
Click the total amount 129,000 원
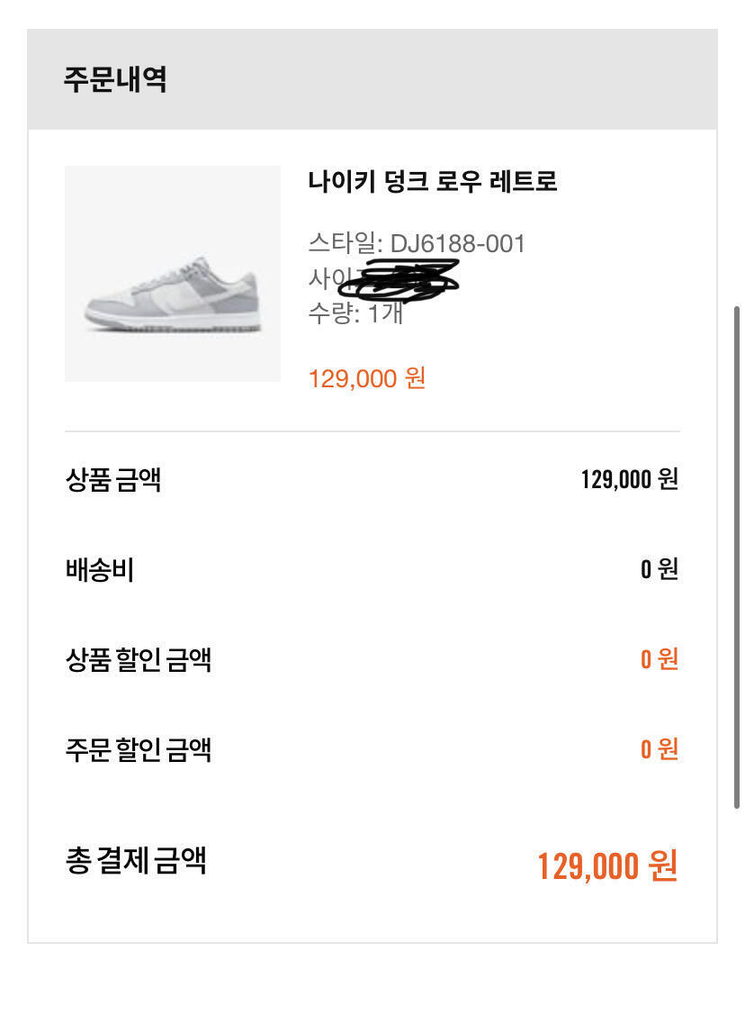(607, 866)
